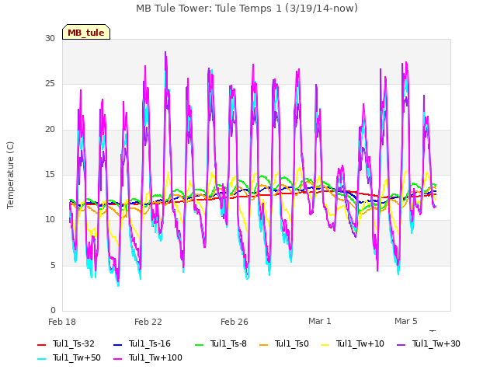The width and height of the screenshot is (497, 373).
Task: Click the 0 y-axis tick label
Action: pos(53,310)
